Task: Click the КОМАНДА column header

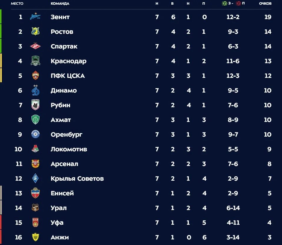Action: pyautogui.click(x=60, y=4)
